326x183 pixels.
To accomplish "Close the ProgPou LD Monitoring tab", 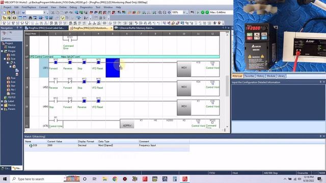I will [x=111, y=28].
